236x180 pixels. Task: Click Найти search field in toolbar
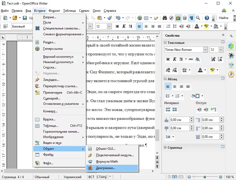point(224,18)
